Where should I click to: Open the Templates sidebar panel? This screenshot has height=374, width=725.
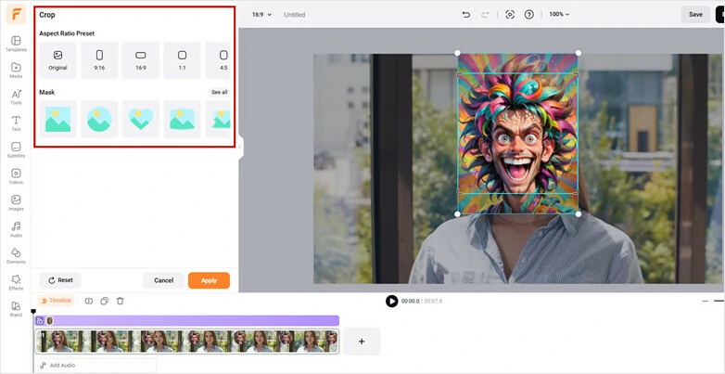point(16,44)
